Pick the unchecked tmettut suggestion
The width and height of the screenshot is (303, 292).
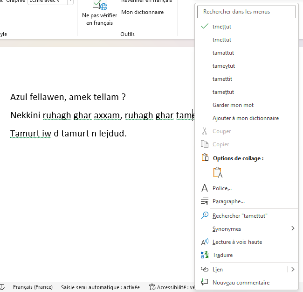[x=221, y=40]
